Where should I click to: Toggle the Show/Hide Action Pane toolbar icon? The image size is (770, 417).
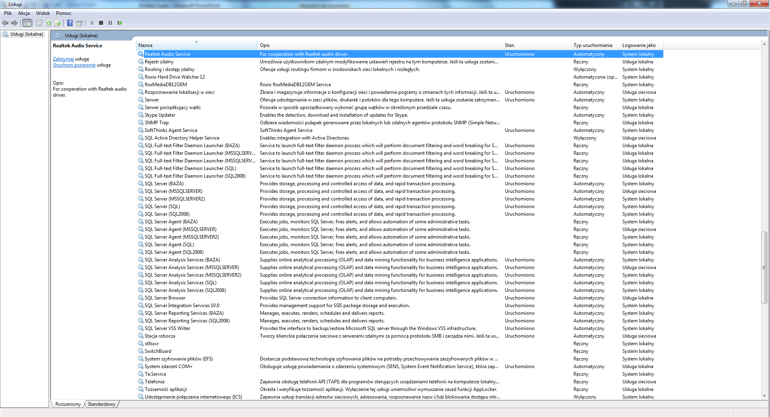[x=79, y=23]
